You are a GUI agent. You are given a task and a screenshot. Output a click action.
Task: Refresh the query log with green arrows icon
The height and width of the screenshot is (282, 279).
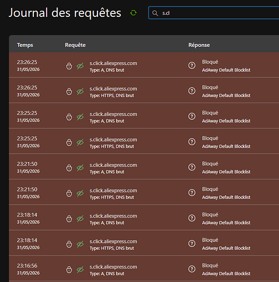tap(134, 13)
